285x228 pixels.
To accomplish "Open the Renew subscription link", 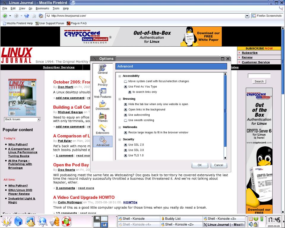I will tap(247, 57).
